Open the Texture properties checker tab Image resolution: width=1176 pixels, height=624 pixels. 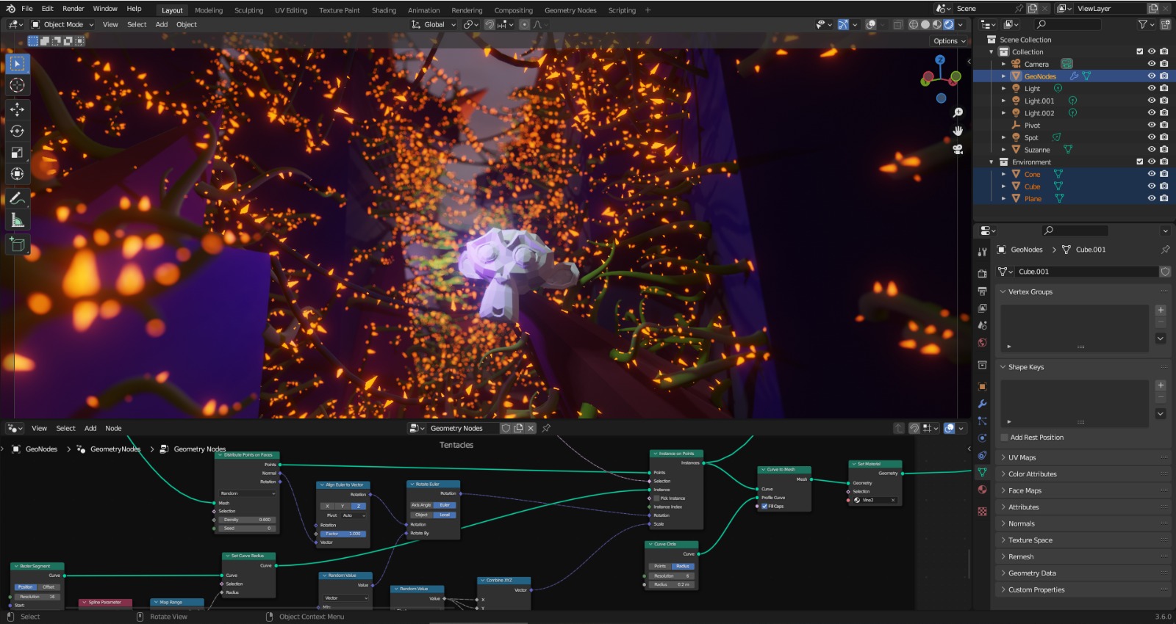982,512
